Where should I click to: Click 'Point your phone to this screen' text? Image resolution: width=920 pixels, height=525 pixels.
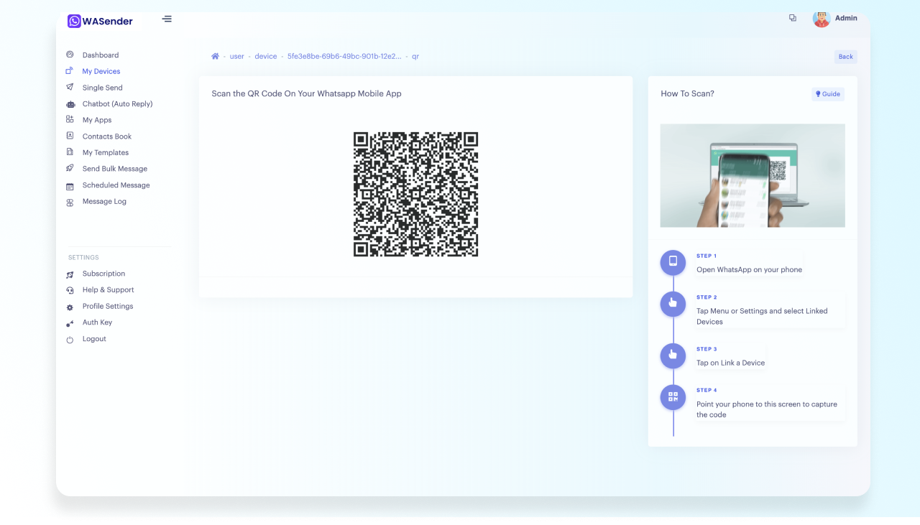pyautogui.click(x=767, y=409)
